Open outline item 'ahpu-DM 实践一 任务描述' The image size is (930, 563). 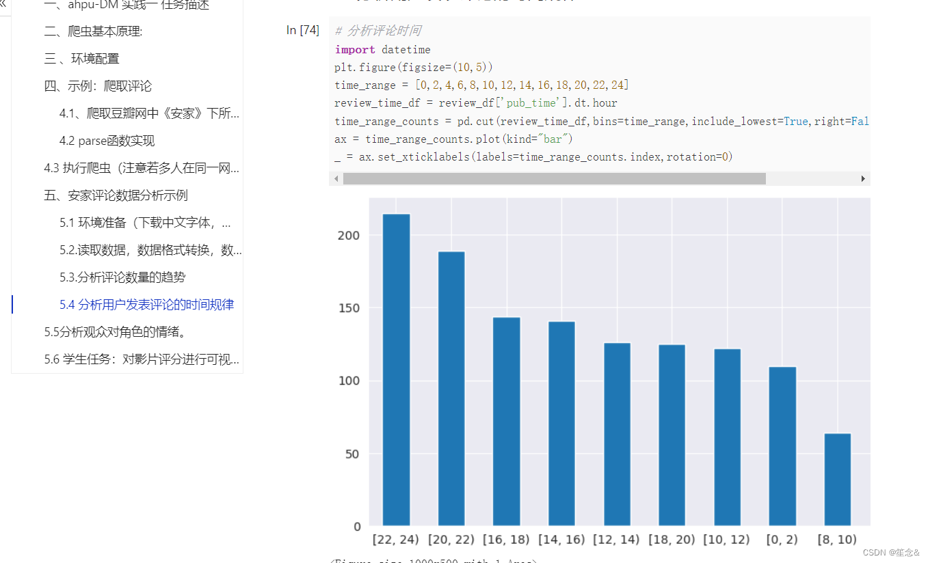[x=127, y=5]
